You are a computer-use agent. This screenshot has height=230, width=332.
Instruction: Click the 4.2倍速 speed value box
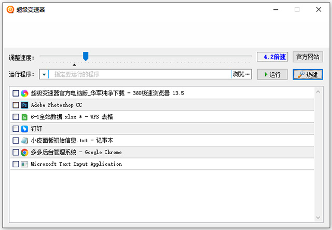(x=272, y=57)
